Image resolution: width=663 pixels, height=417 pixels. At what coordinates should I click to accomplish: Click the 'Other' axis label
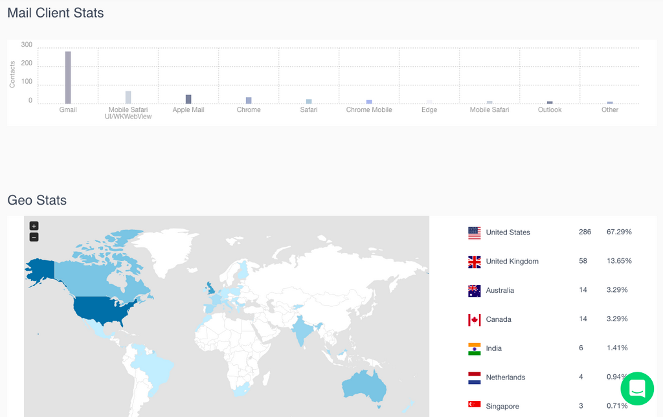tap(610, 110)
